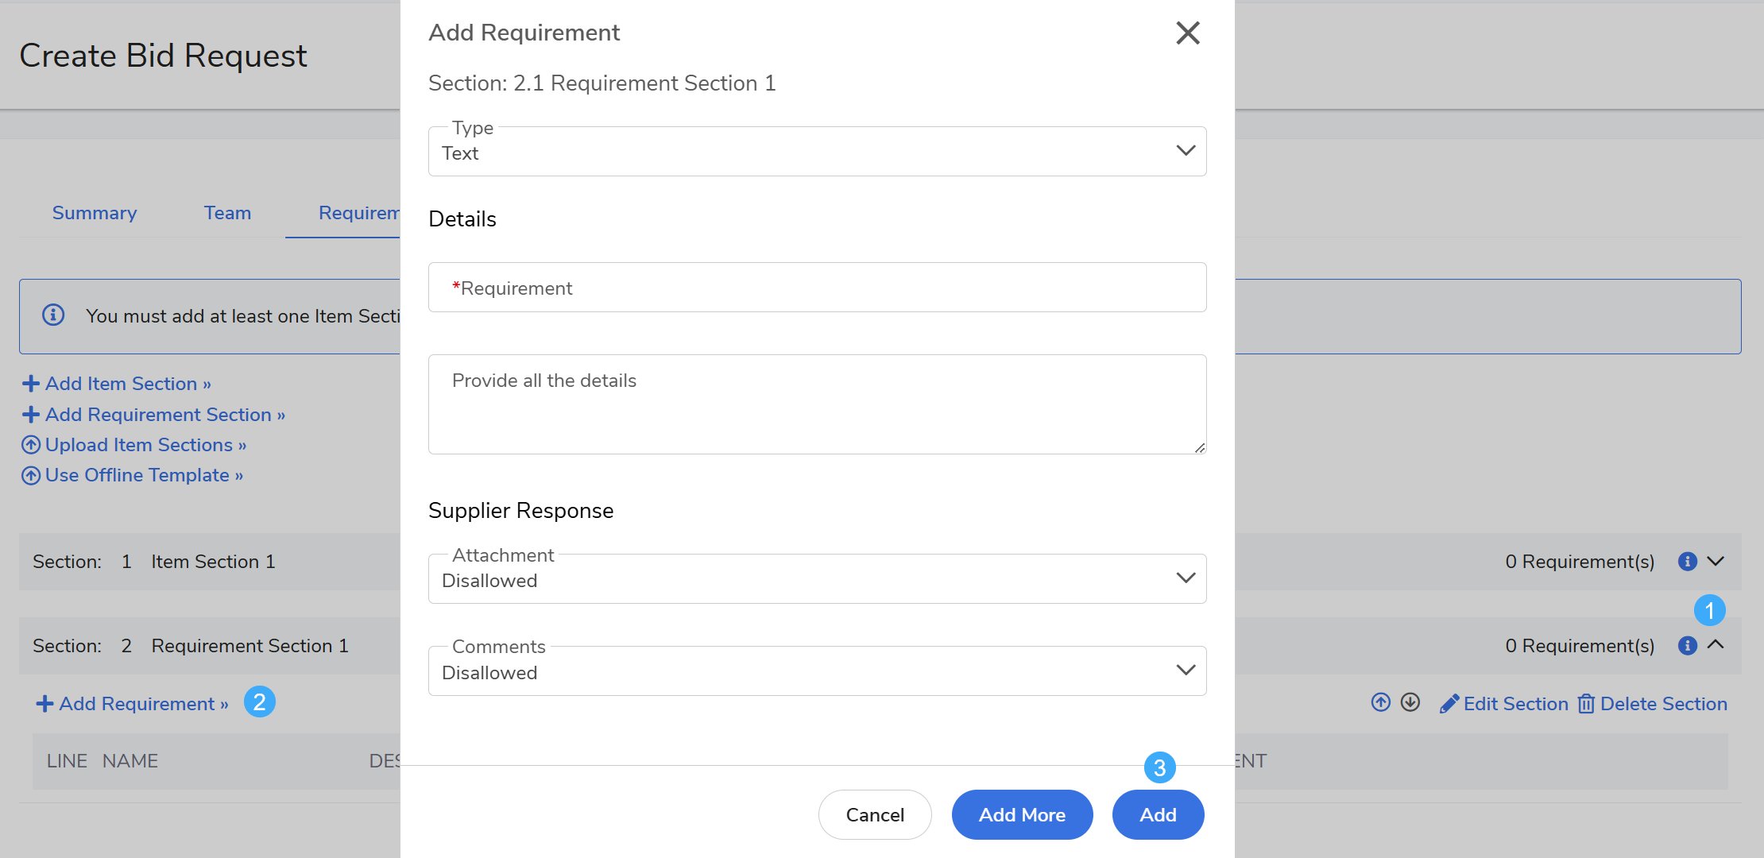Click the trash Delete Section icon
The height and width of the screenshot is (858, 1764).
[x=1586, y=704]
